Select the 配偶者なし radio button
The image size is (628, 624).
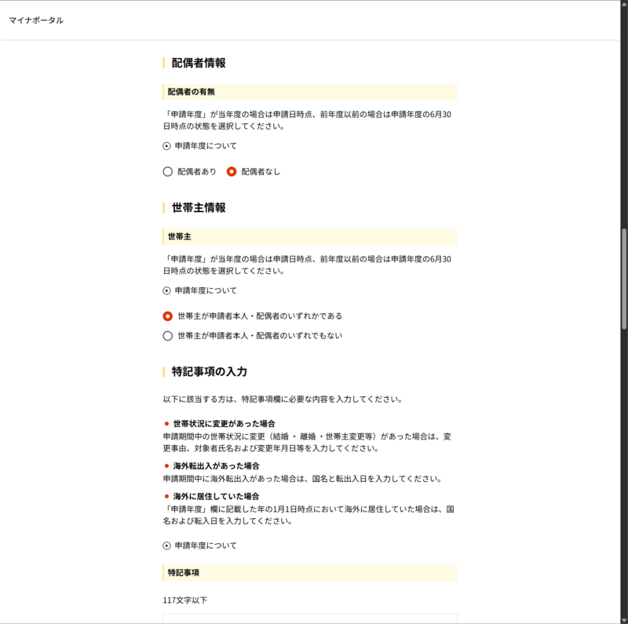(232, 172)
